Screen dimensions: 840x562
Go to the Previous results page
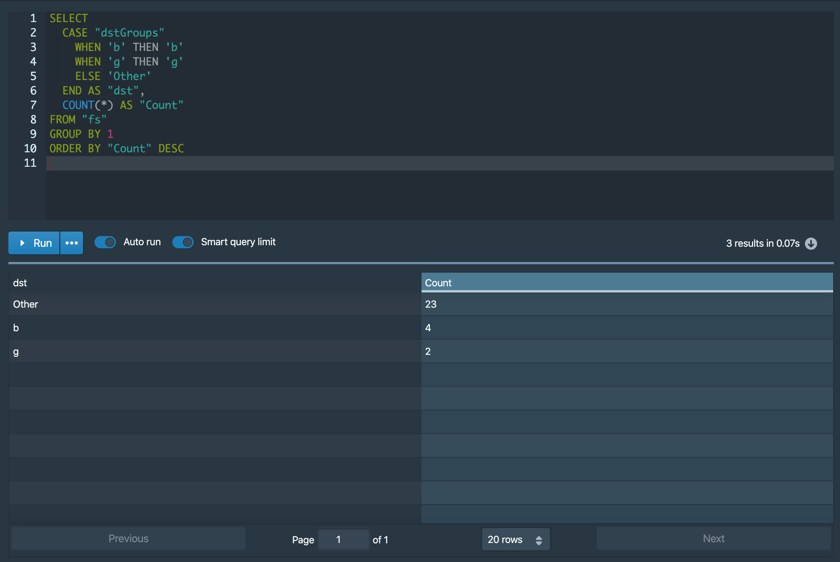pos(128,538)
